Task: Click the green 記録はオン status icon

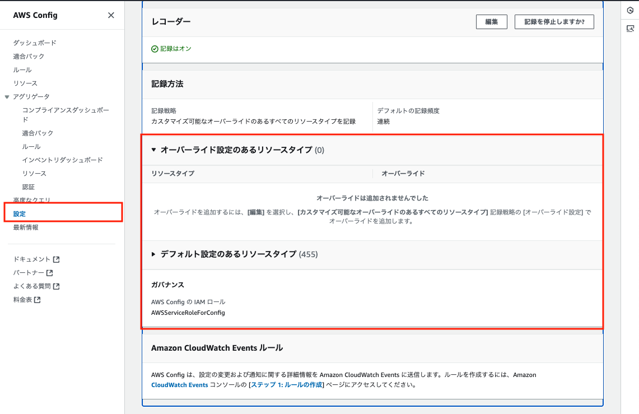Action: pos(155,49)
